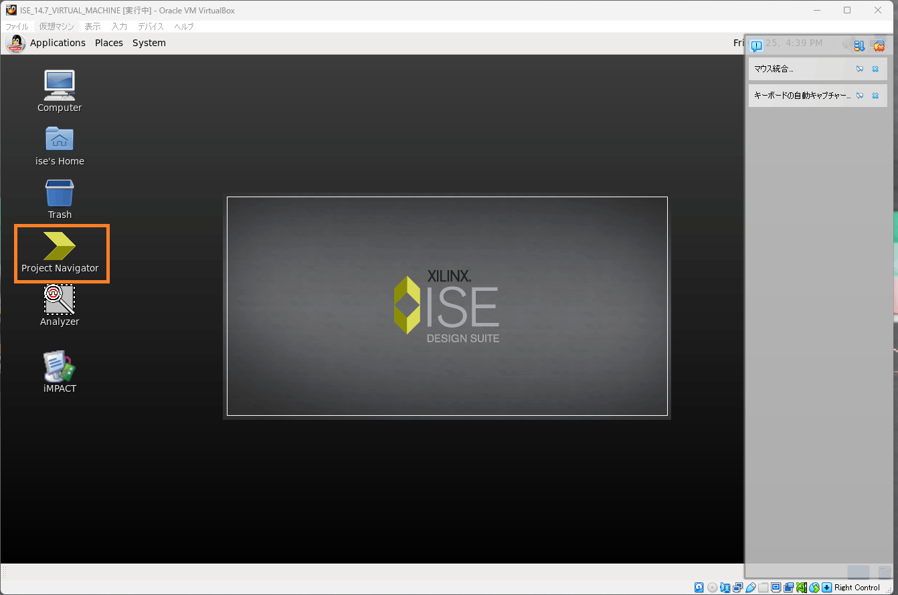Open the 入力 menu
Screen dimensions: 898x595
pyautogui.click(x=119, y=27)
